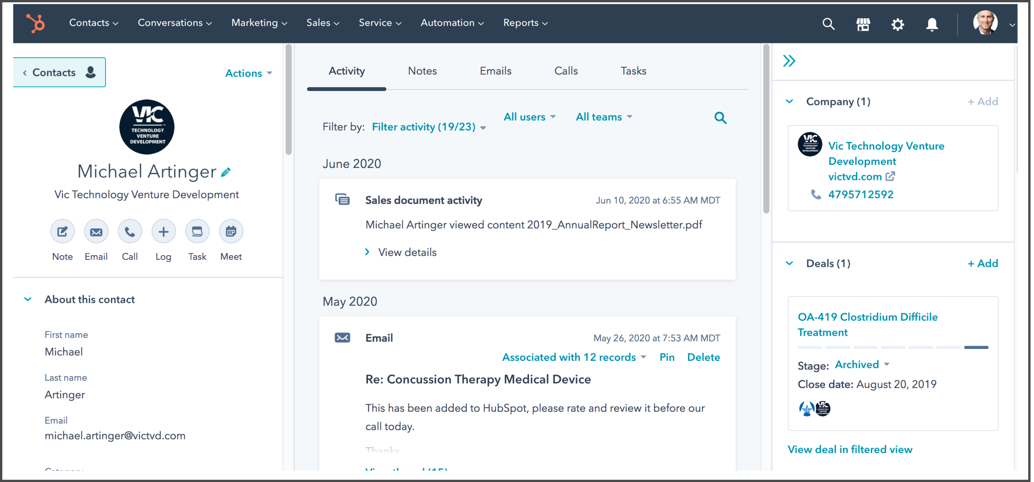The image size is (1034, 482).
Task: Open the All teams filter dropdown
Action: click(x=604, y=117)
